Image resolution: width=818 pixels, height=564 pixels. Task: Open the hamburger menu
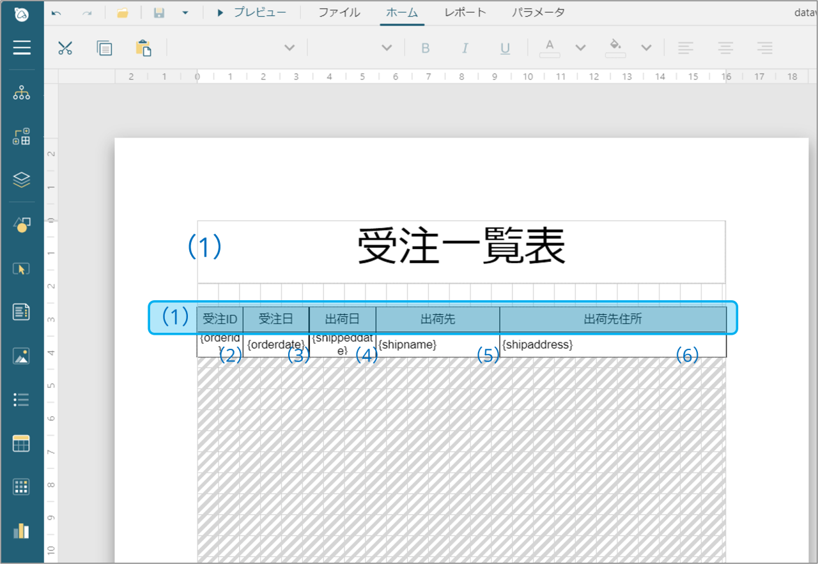tap(22, 47)
